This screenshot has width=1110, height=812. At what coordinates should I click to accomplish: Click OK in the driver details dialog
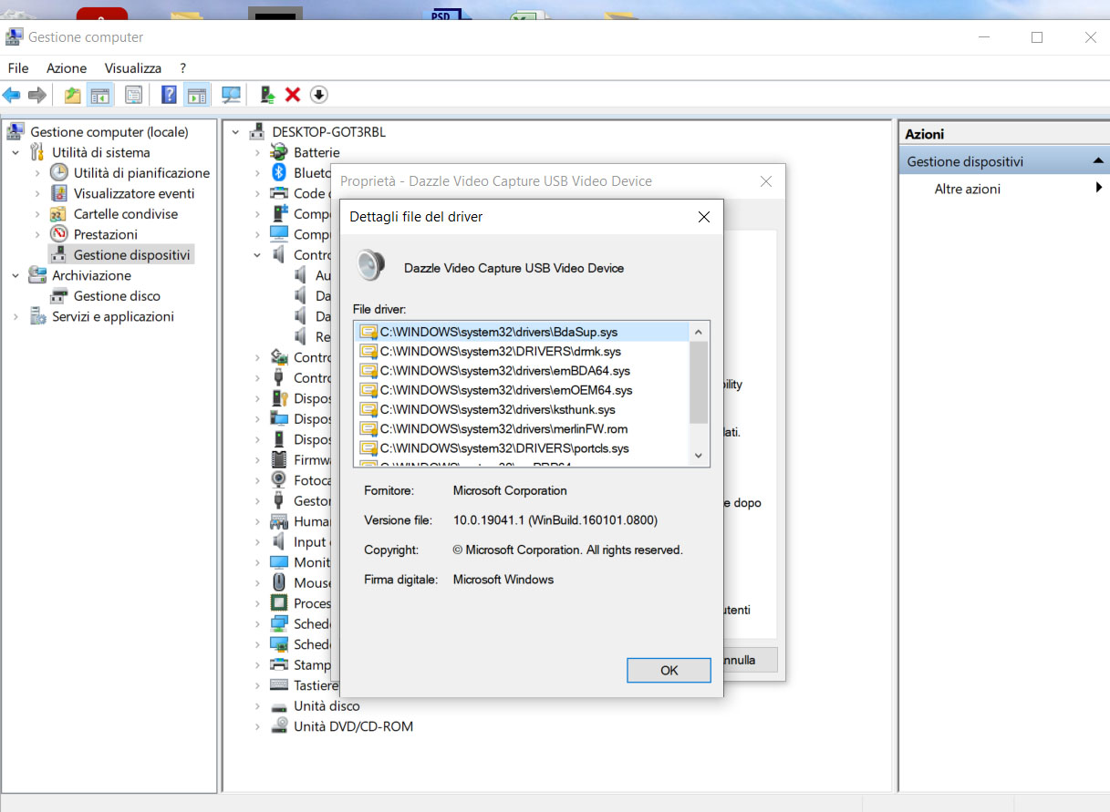(x=669, y=670)
